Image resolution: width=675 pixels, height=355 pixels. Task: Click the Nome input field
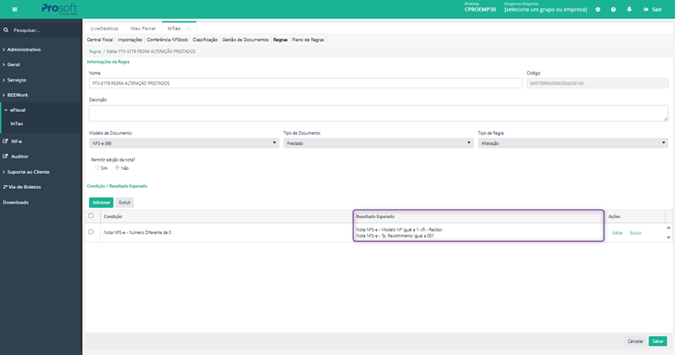pyautogui.click(x=306, y=83)
